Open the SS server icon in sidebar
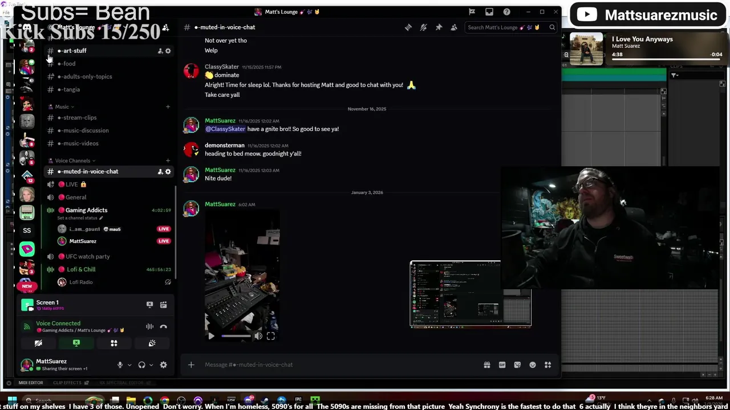 (27, 231)
